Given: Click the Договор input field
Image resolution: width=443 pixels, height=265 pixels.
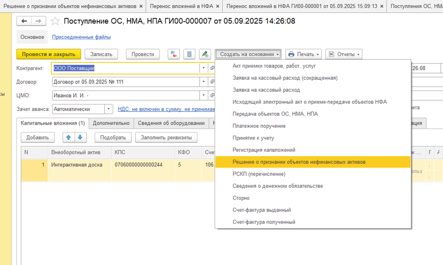Looking at the screenshot, I should click(x=126, y=82).
